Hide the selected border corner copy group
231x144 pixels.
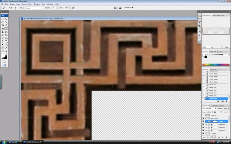pos(203,121)
